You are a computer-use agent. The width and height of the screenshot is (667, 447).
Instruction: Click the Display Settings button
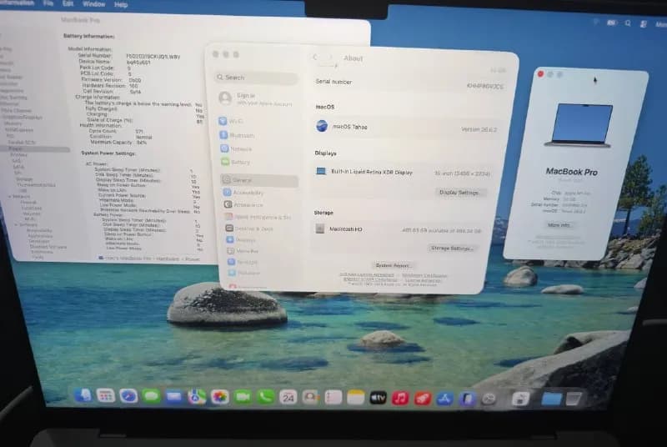(x=459, y=193)
